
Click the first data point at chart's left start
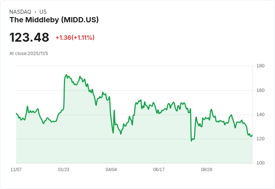[16, 113]
